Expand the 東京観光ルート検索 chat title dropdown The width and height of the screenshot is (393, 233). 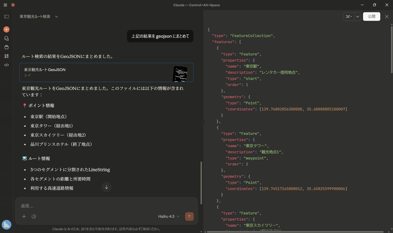click(57, 17)
